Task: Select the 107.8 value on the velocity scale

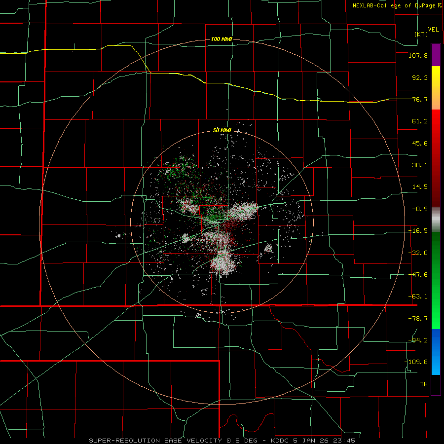Action: (418, 55)
